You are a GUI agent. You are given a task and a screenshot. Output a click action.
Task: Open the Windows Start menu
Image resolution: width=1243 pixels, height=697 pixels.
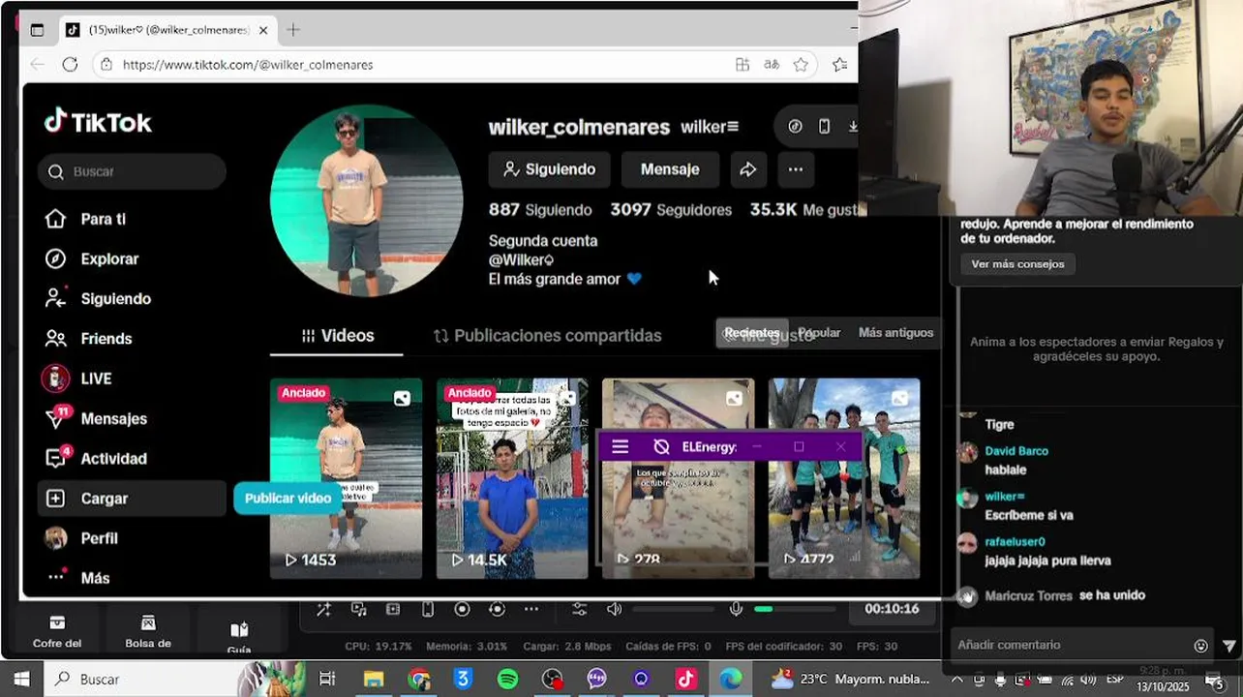pyautogui.click(x=21, y=680)
